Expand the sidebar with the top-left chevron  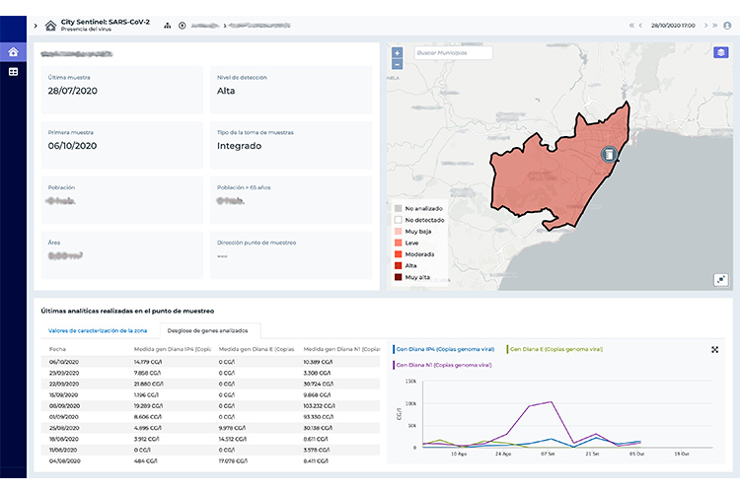pyautogui.click(x=36, y=25)
